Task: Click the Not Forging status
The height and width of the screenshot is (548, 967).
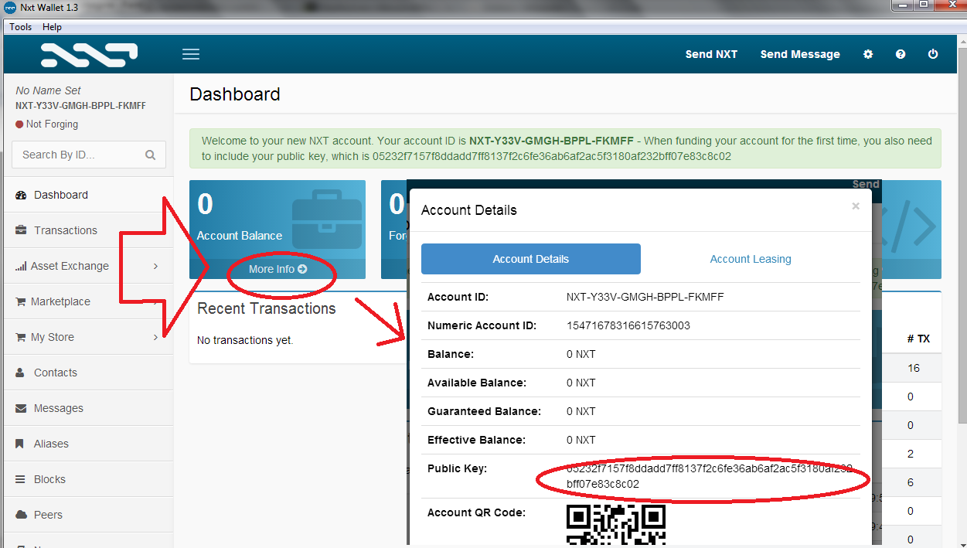Action: [x=46, y=124]
